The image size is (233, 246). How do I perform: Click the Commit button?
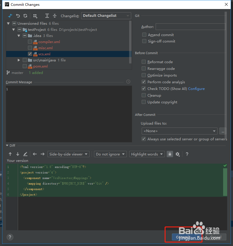[x=184, y=237]
